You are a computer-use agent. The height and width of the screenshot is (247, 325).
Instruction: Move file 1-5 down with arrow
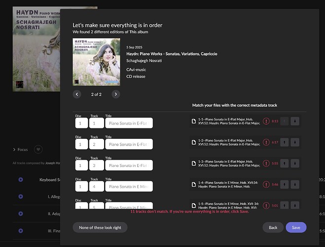pos(295,206)
